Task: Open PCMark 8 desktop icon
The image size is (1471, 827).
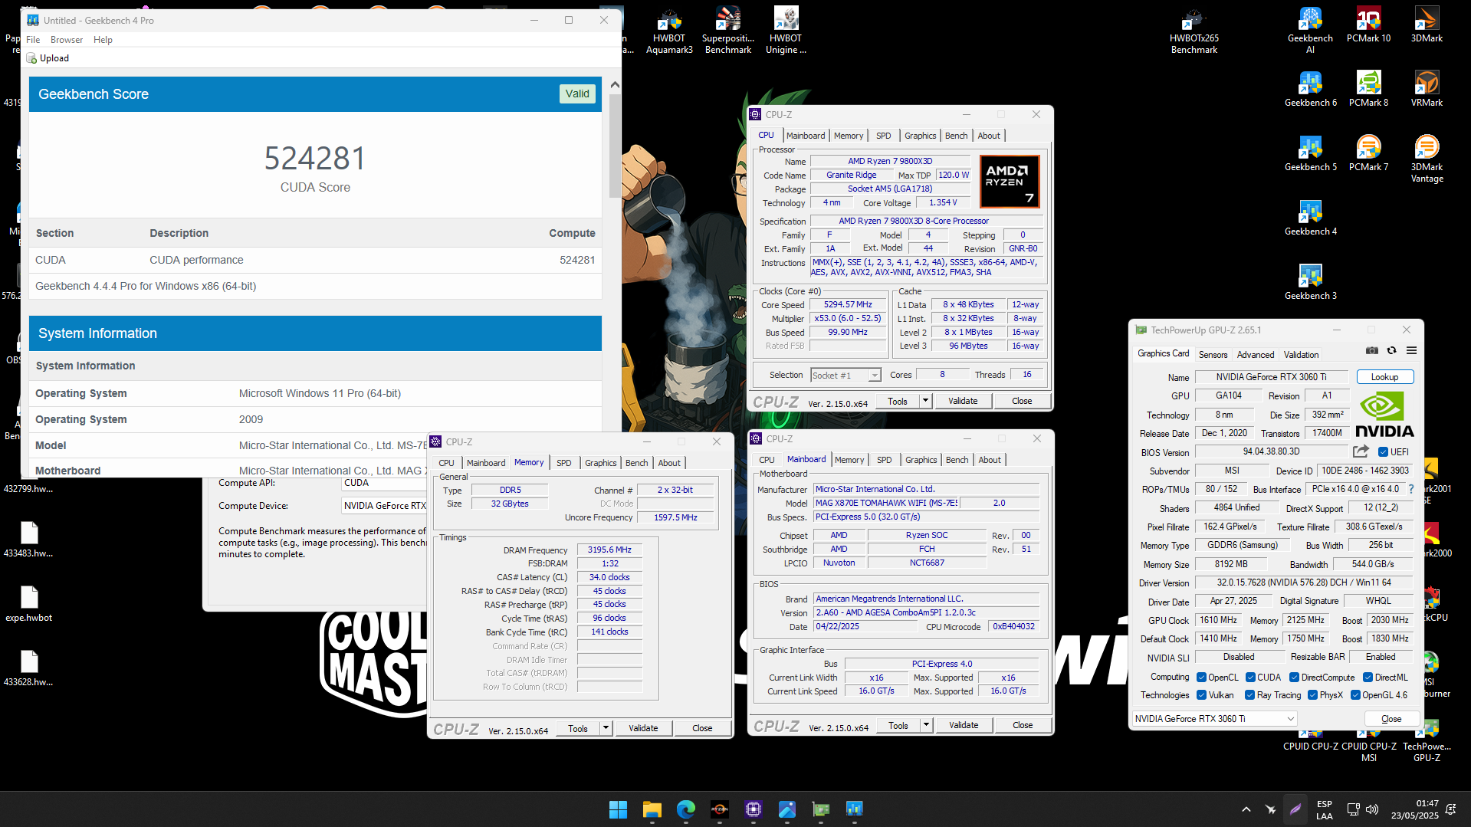Action: coord(1368,89)
